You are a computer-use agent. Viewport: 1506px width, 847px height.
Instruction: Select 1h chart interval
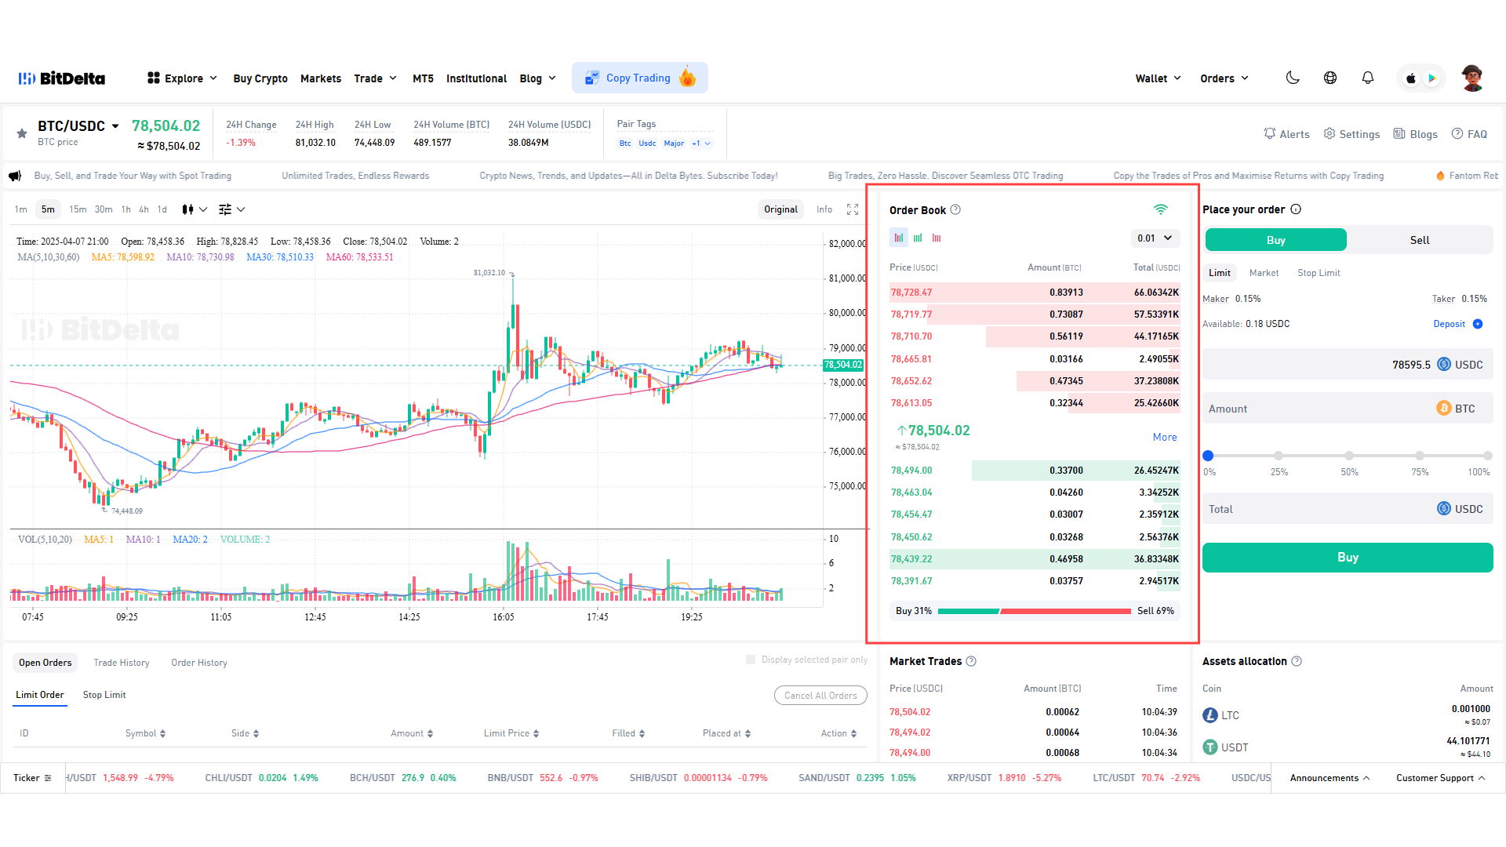point(126,209)
